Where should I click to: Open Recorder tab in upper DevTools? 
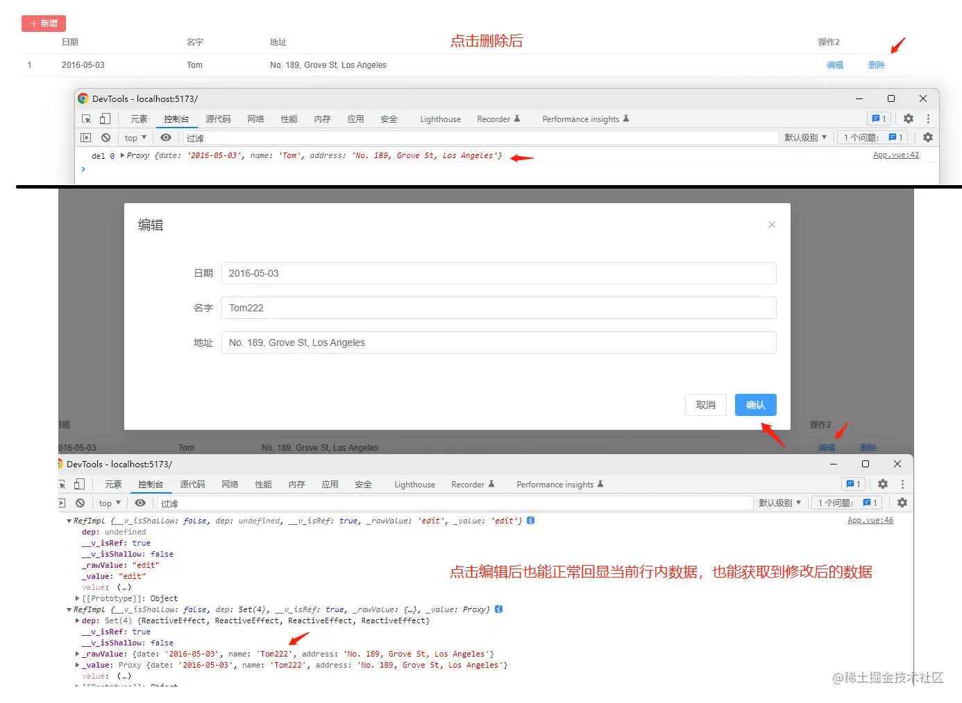click(498, 119)
